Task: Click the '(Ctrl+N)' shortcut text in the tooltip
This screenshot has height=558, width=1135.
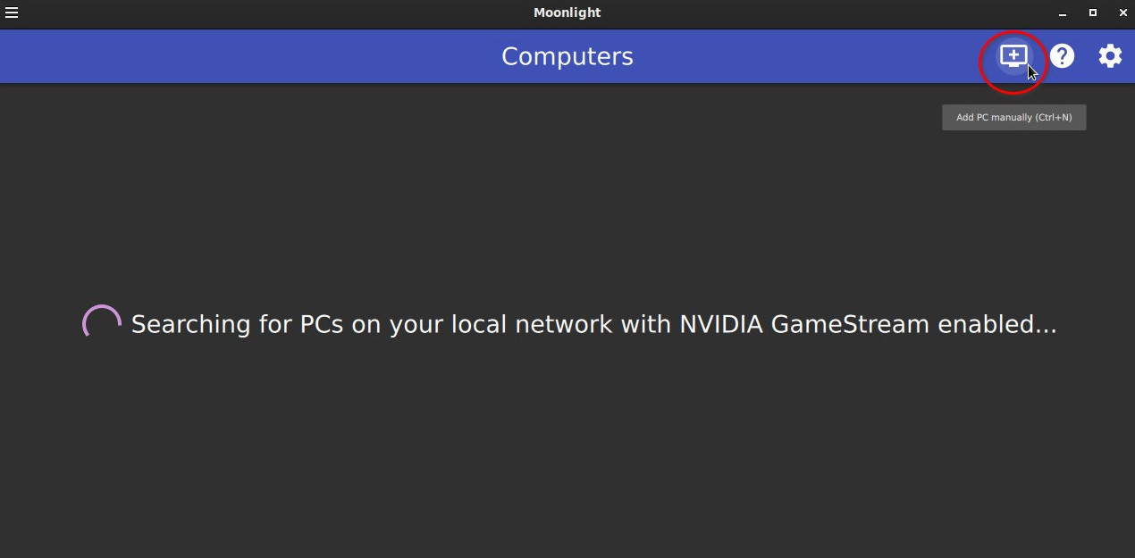Action: [1055, 118]
